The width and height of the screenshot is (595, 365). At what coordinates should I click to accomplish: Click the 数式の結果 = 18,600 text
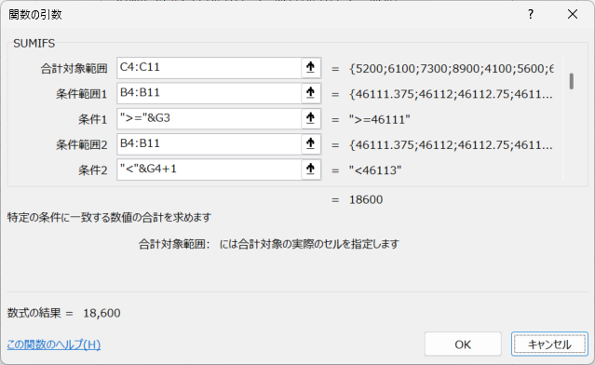click(x=63, y=313)
